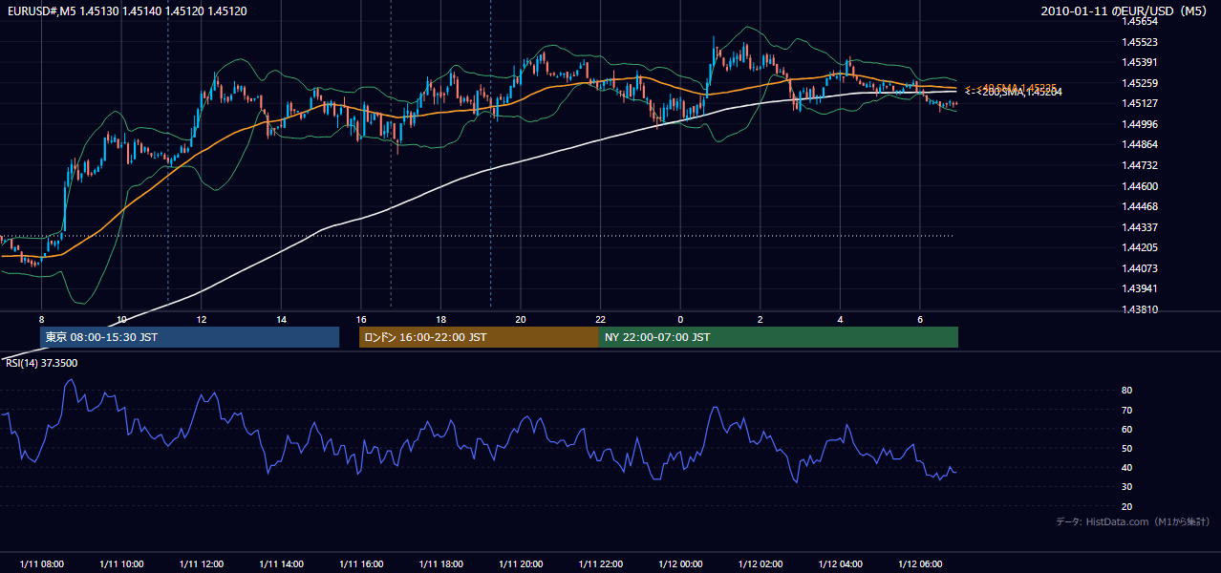Image resolution: width=1221 pixels, height=573 pixels.
Task: Click the HistData.com data source credit
Action: pyautogui.click(x=1133, y=521)
